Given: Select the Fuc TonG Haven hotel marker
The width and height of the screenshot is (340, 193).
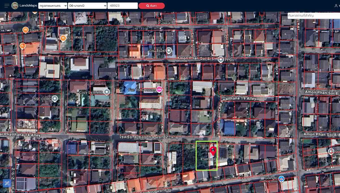Looking at the screenshot, I should [159, 90].
